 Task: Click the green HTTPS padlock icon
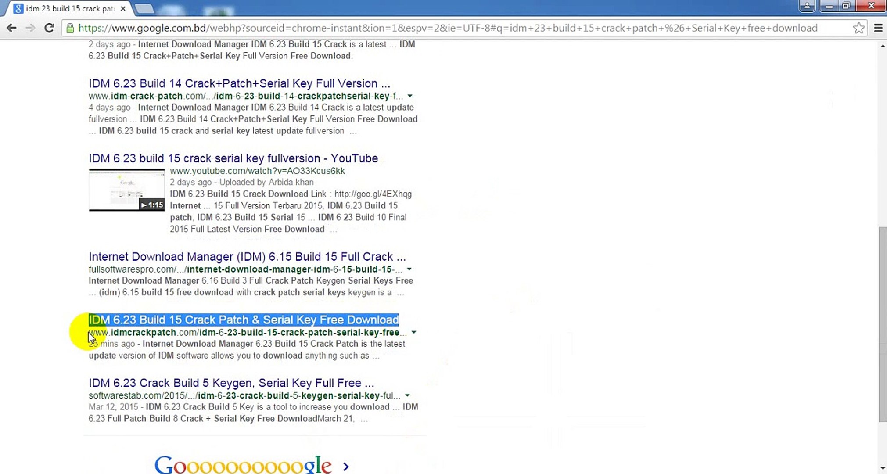[70, 28]
